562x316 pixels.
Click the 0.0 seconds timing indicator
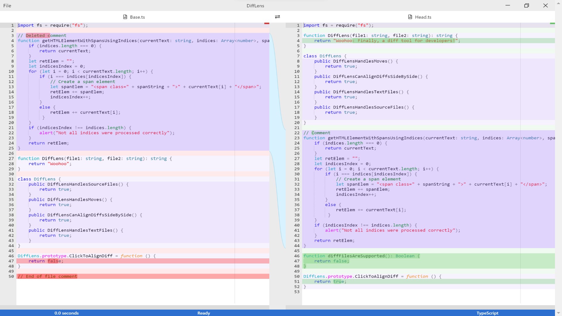(66, 313)
